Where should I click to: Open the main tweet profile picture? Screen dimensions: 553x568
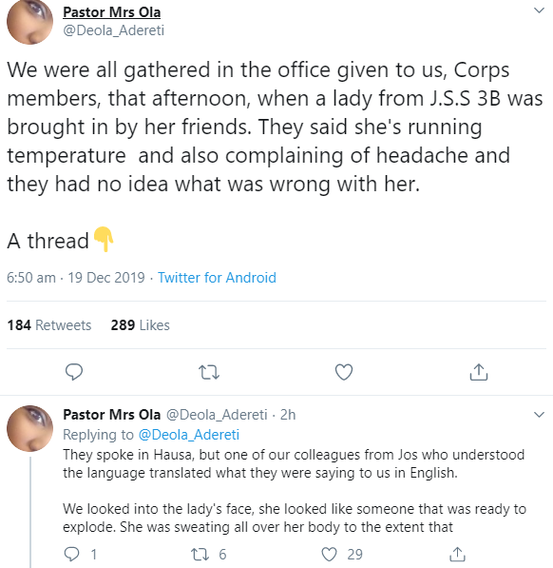(30, 22)
